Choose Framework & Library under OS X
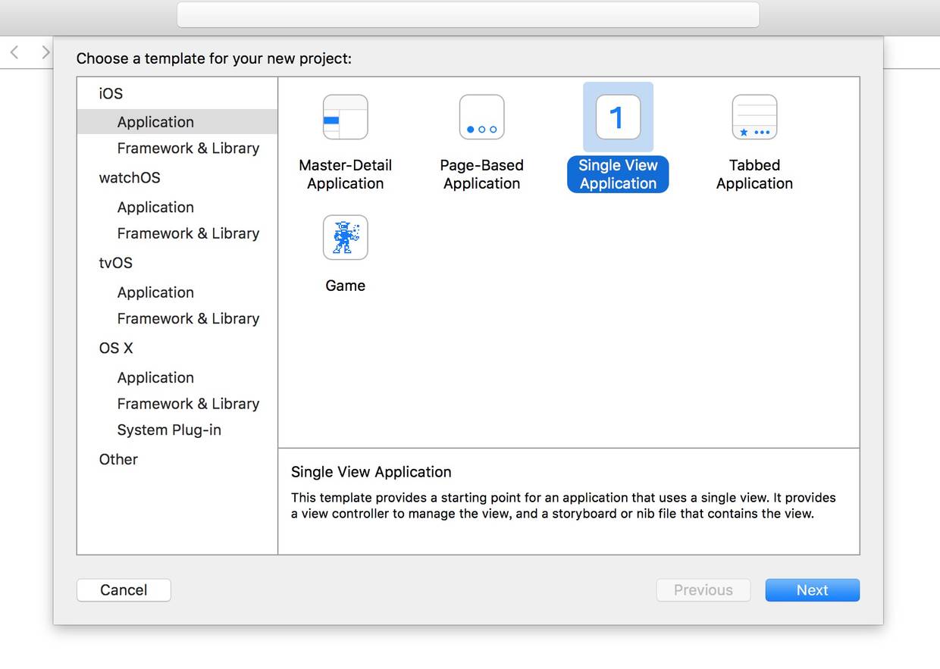 coord(188,404)
